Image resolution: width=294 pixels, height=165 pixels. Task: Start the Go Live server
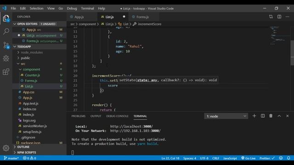point(248,158)
